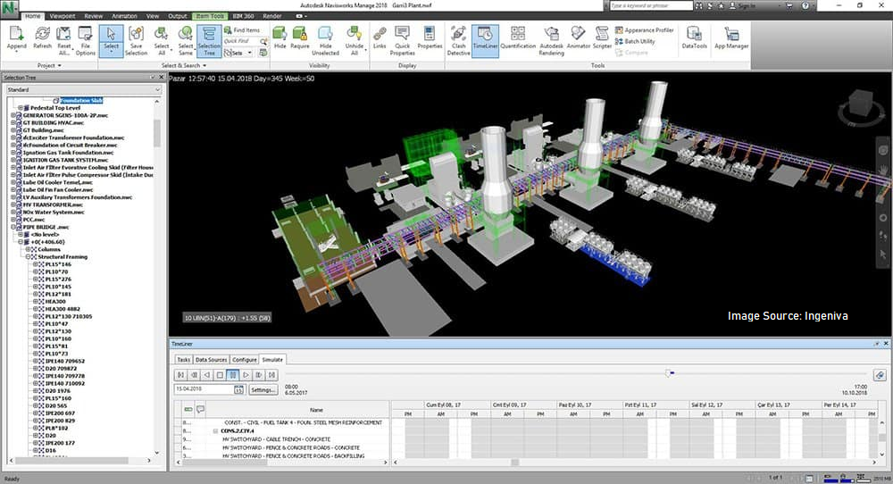Open the Review ribbon tab
Image resolution: width=893 pixels, height=484 pixels.
point(94,16)
